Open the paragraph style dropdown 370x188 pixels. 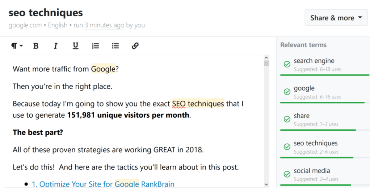17,46
